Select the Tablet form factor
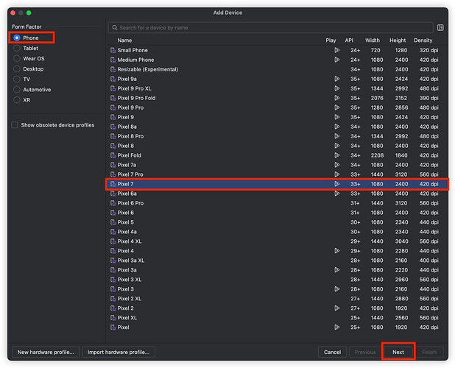This screenshot has height=368, width=455. [x=17, y=48]
